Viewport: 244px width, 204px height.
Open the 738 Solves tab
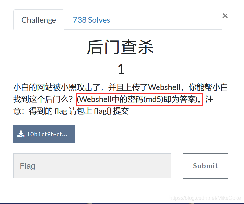(x=91, y=20)
